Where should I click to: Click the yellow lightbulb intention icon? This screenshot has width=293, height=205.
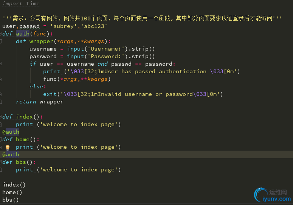click(7, 147)
